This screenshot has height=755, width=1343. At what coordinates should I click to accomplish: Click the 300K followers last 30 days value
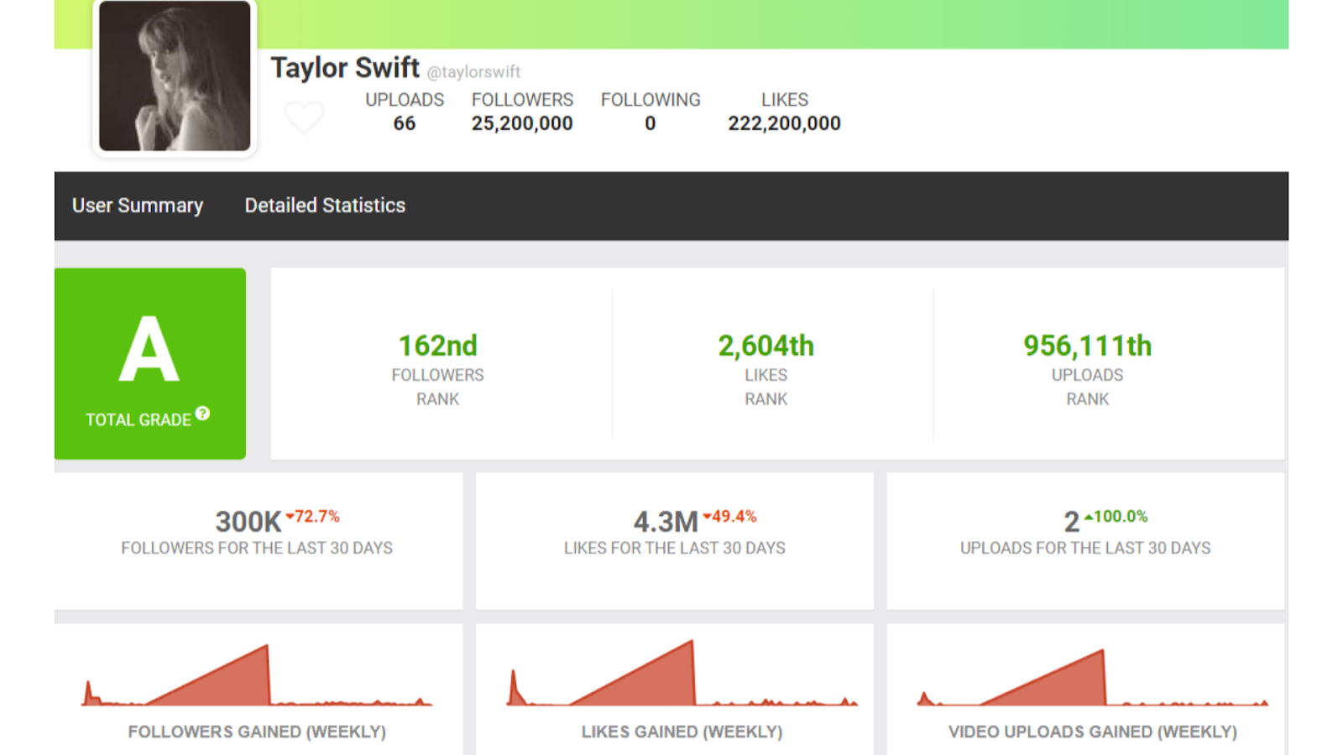248,522
